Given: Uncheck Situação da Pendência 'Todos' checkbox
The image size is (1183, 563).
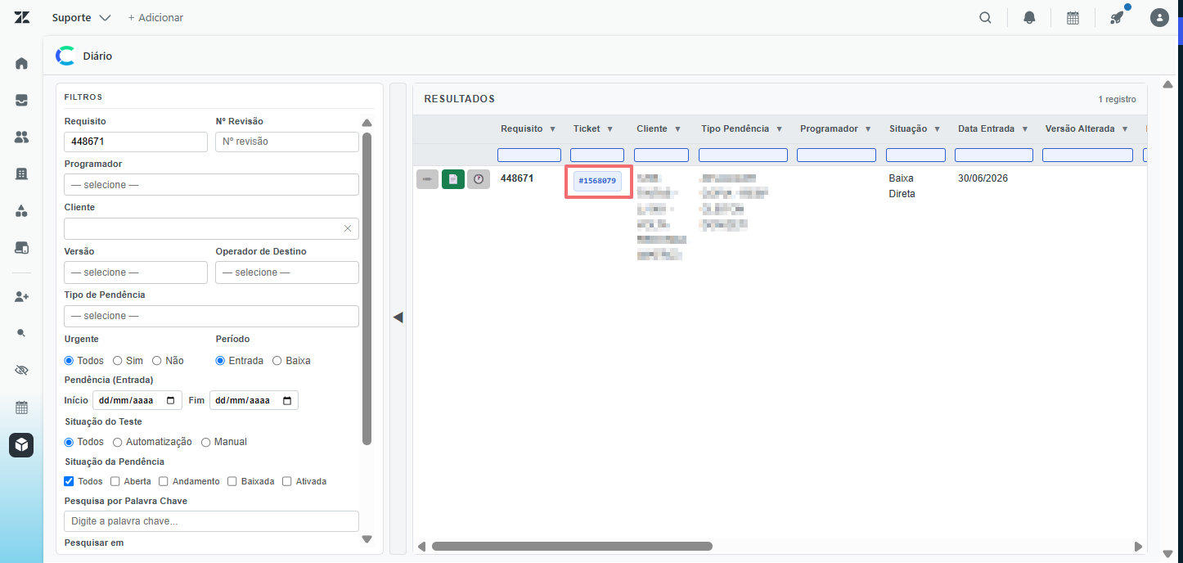Looking at the screenshot, I should (69, 481).
